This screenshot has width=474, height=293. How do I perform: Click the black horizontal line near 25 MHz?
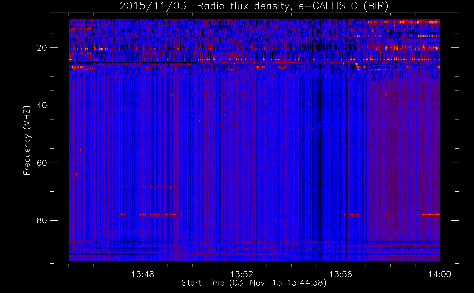(132, 62)
